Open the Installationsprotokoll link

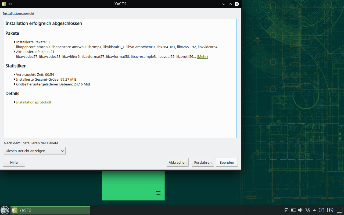coord(34,102)
